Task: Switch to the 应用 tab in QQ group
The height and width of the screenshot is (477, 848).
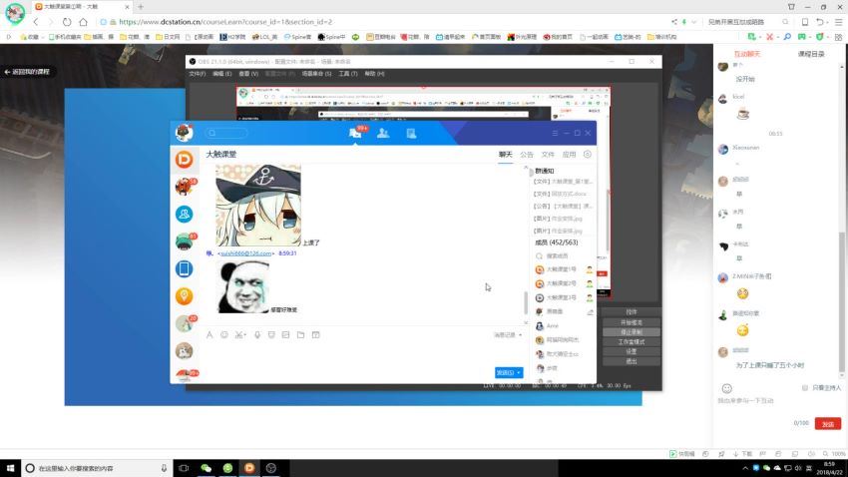Action: (569, 155)
